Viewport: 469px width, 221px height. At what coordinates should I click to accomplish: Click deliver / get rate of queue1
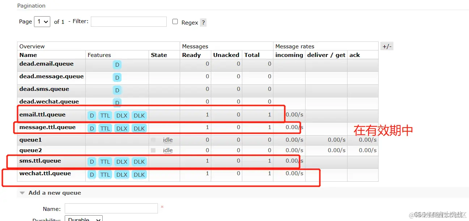coord(337,140)
